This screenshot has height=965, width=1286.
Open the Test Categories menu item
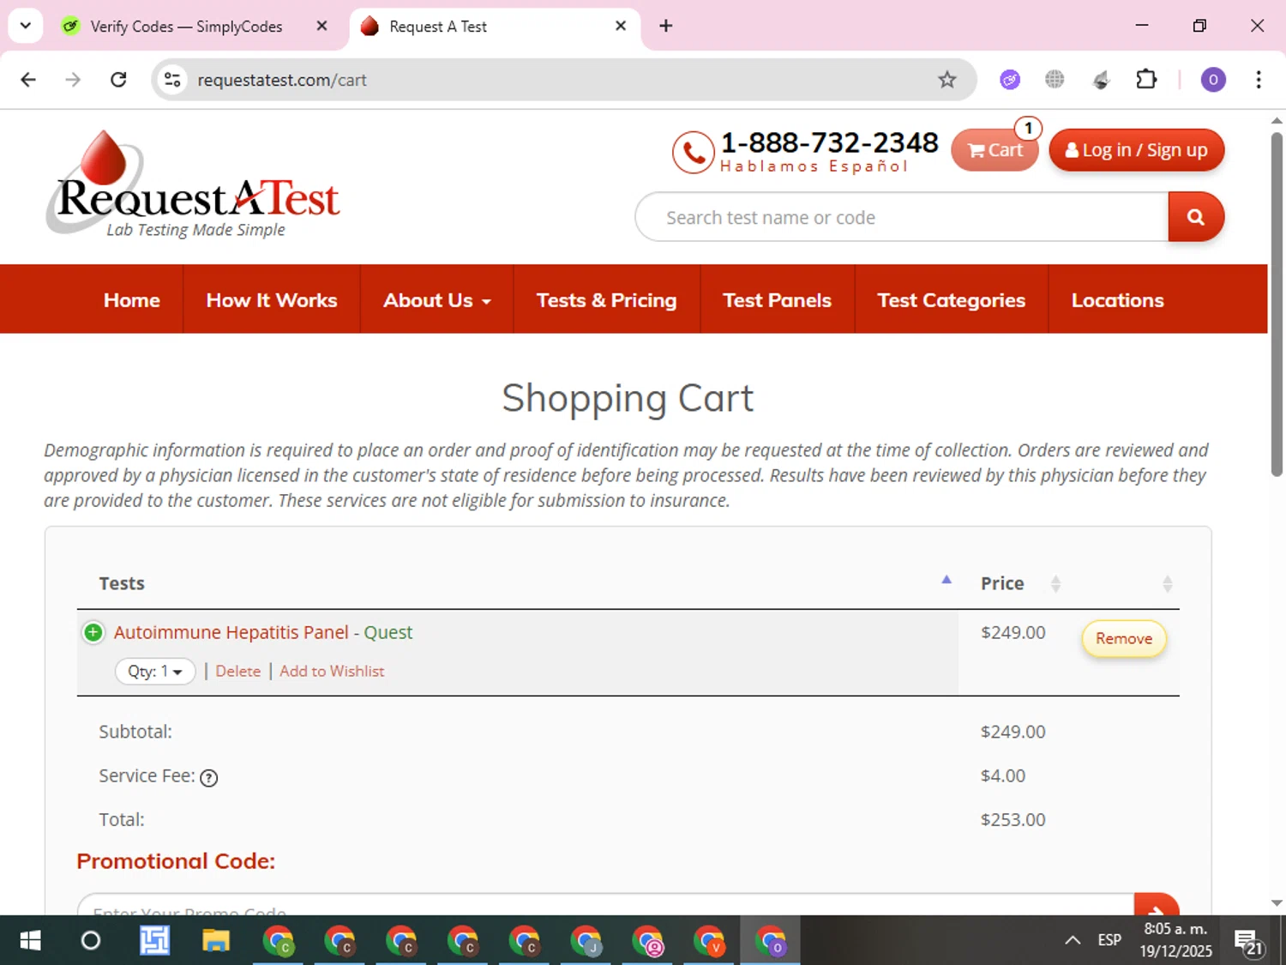tap(951, 300)
